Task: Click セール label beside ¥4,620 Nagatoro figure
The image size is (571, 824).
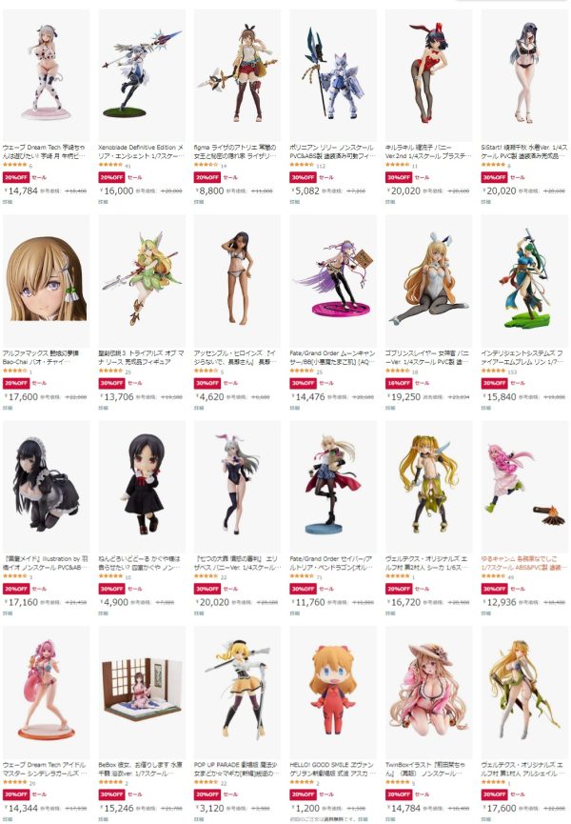Action: [x=230, y=383]
